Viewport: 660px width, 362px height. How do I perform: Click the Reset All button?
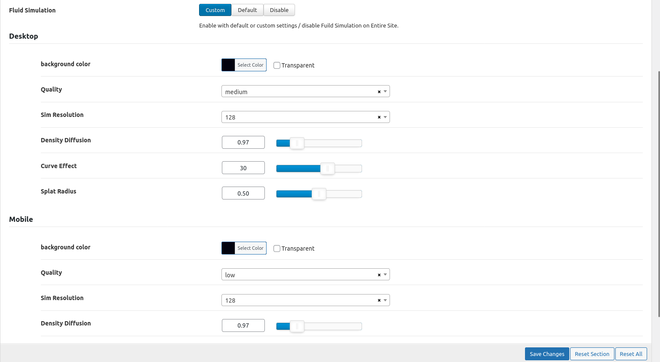pos(631,354)
